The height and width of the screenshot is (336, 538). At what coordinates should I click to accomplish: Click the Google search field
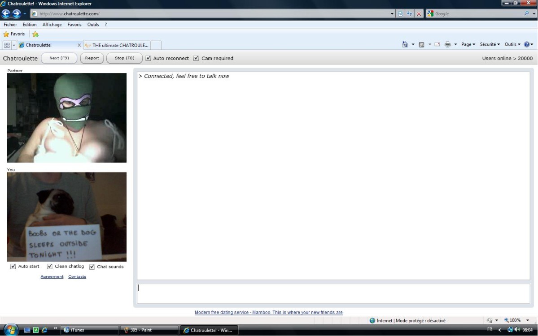[478, 14]
